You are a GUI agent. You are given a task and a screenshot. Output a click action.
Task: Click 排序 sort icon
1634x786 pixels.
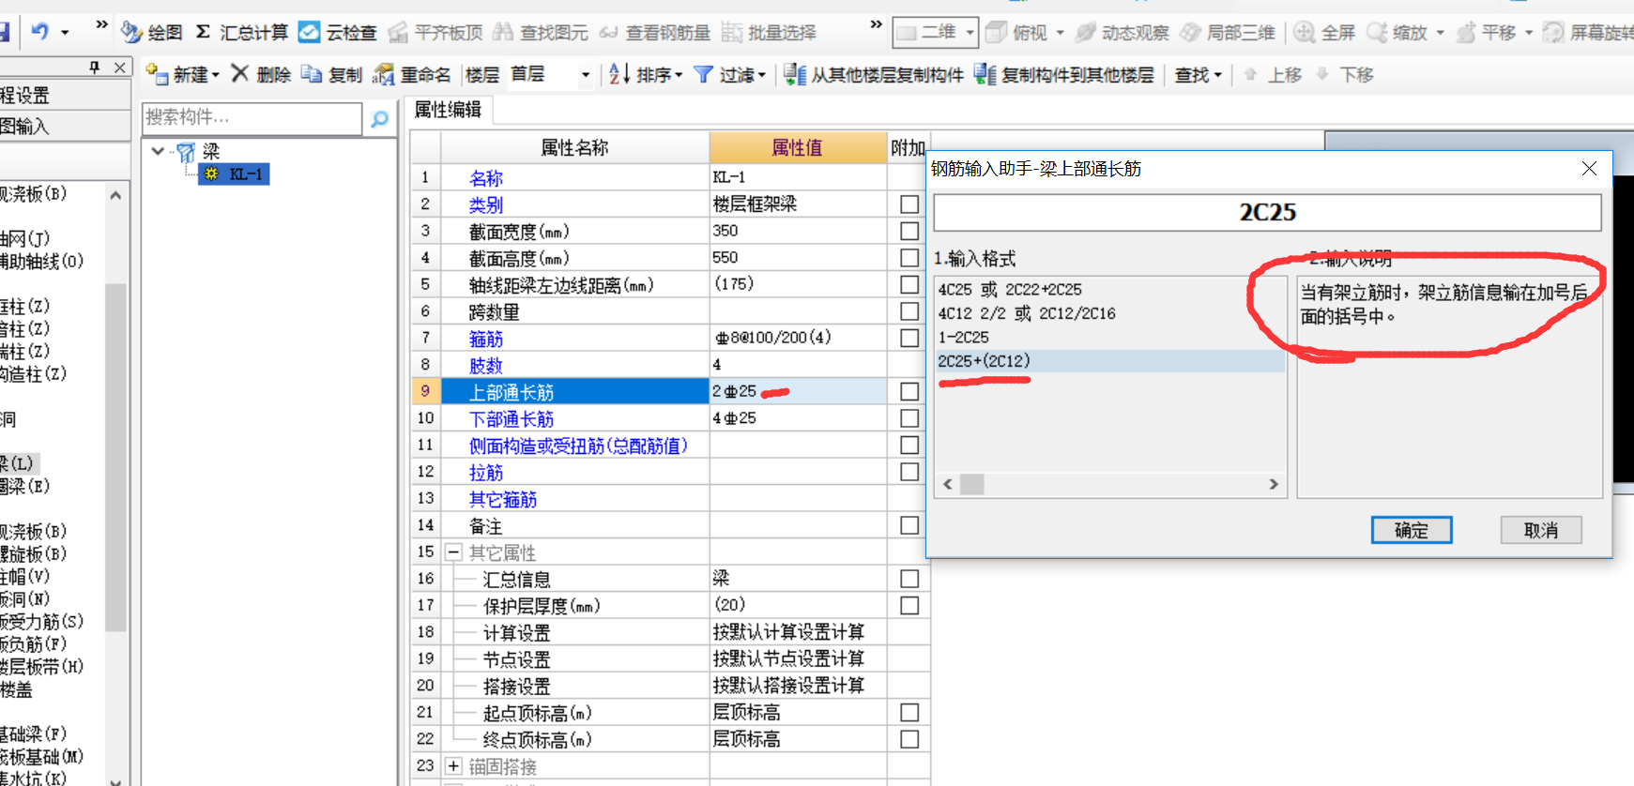(619, 73)
